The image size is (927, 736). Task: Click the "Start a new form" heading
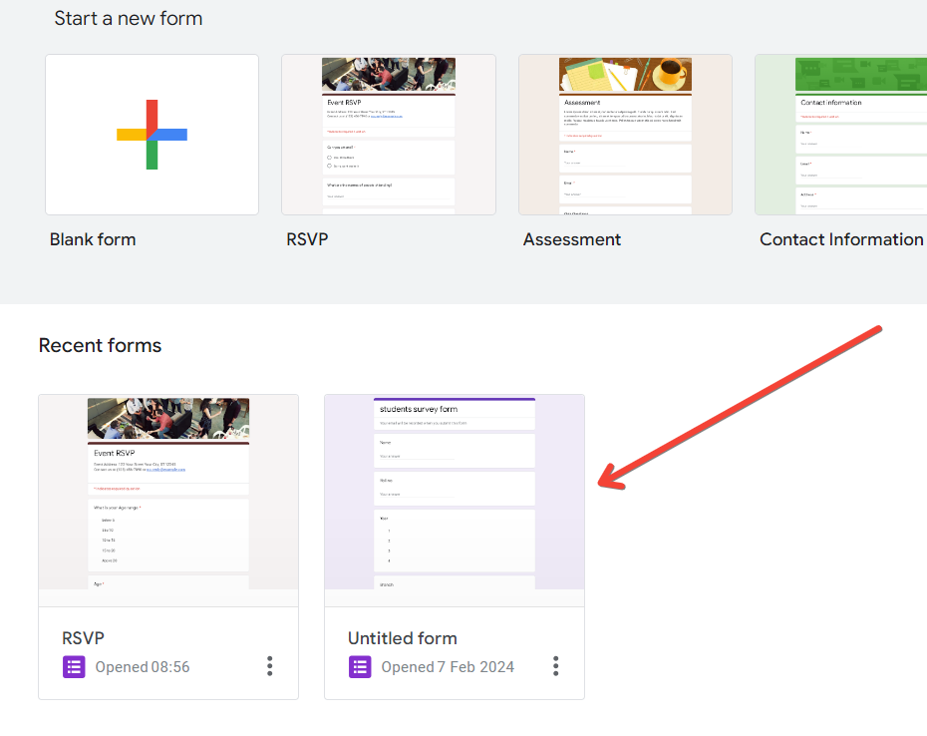pos(129,18)
